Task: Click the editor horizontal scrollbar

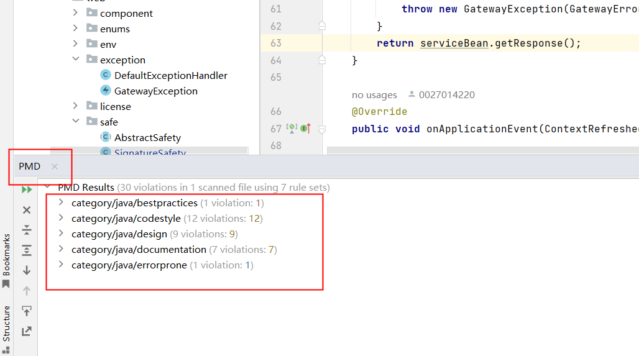Action: pos(483,150)
